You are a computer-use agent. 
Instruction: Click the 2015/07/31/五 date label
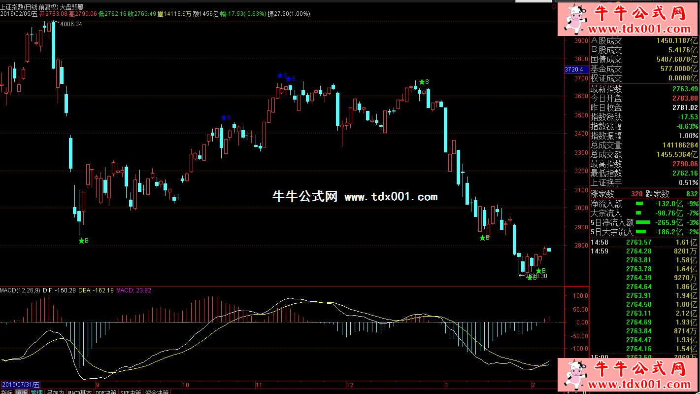[x=21, y=384]
